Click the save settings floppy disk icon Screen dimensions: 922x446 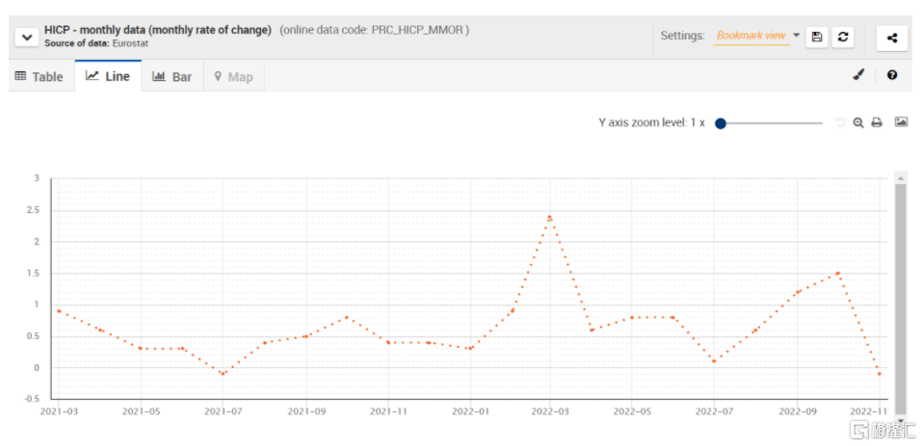click(x=817, y=37)
